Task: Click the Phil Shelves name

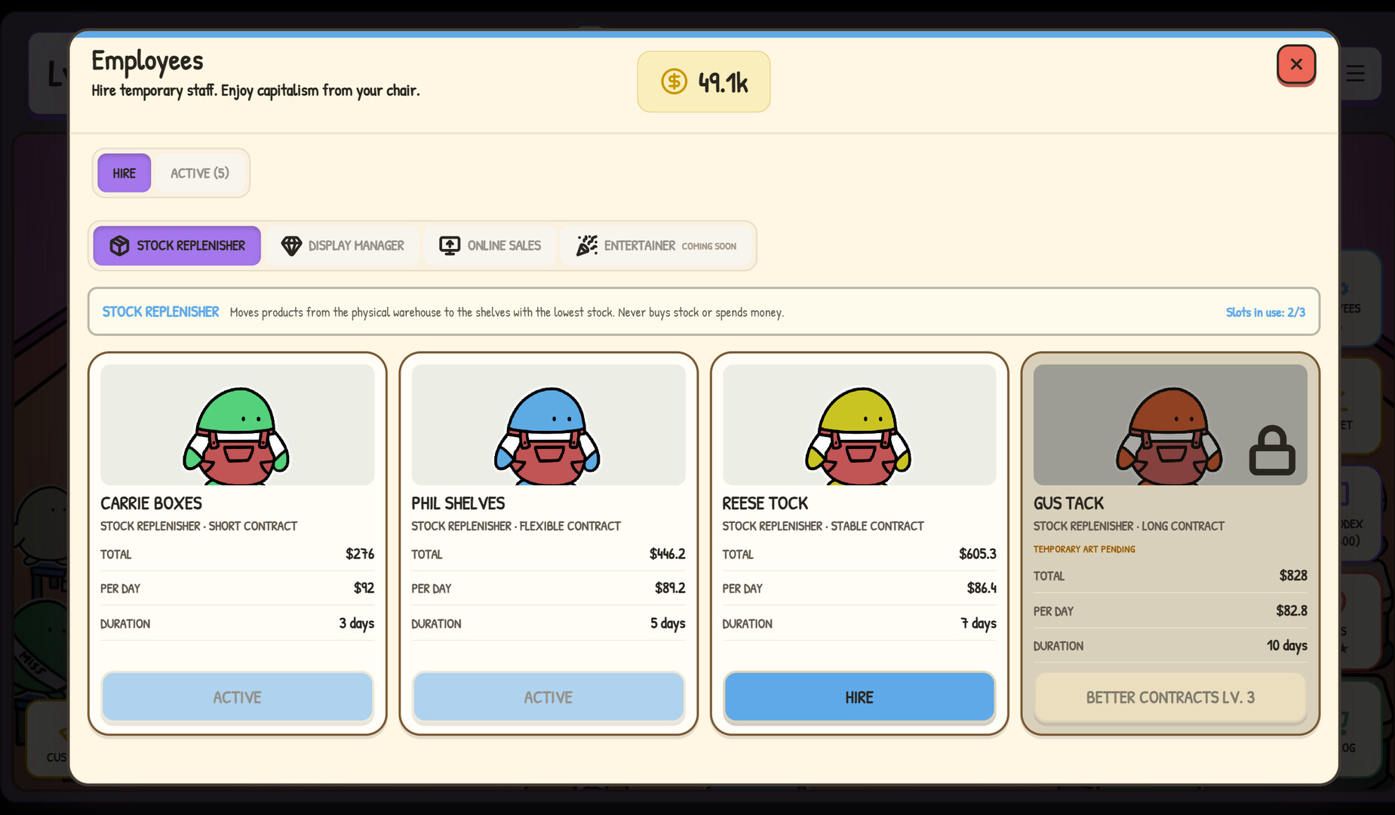Action: pyautogui.click(x=458, y=503)
